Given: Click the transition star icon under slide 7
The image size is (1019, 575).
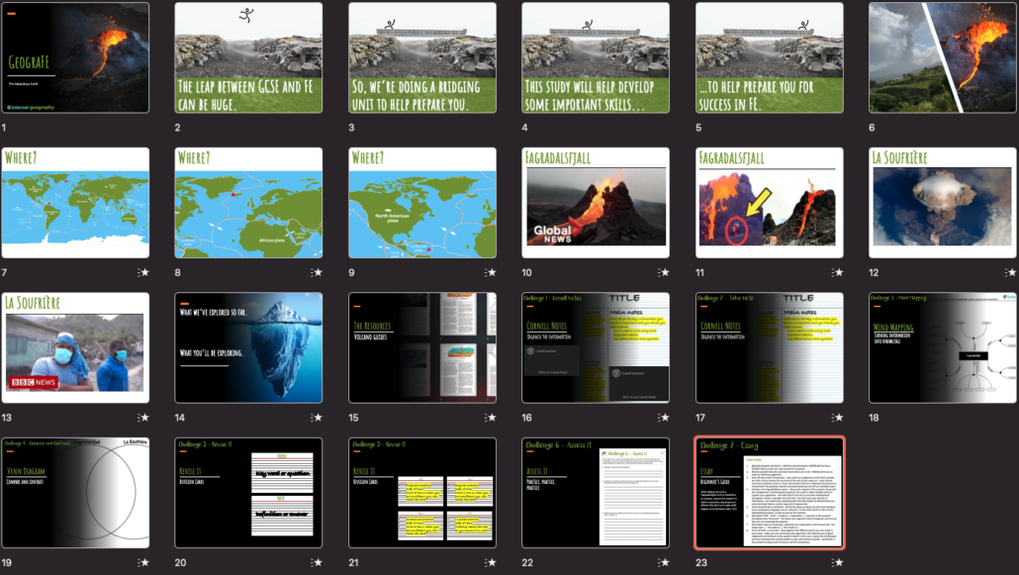Looking at the screenshot, I should point(143,272).
